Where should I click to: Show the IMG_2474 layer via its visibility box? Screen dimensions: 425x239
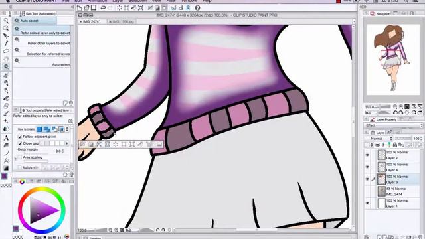click(367, 191)
